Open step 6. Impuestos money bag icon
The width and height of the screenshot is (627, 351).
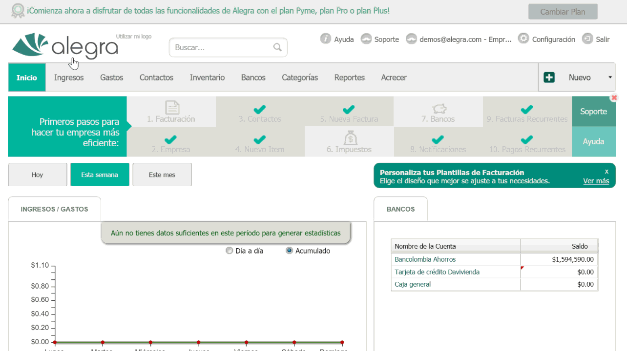pos(350,138)
